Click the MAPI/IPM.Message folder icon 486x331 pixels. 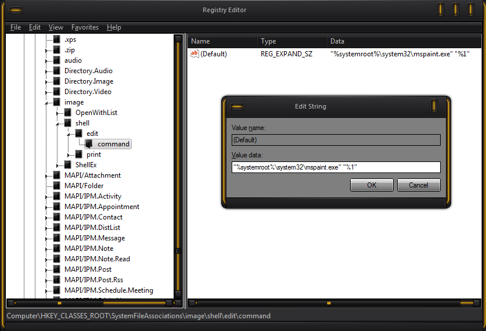(57, 238)
